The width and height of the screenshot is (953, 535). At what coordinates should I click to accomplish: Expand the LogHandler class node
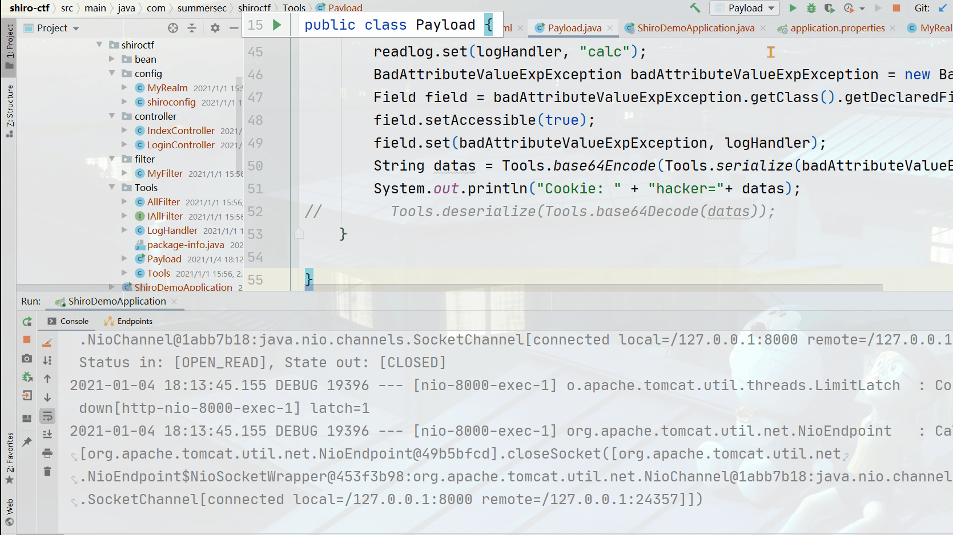124,230
